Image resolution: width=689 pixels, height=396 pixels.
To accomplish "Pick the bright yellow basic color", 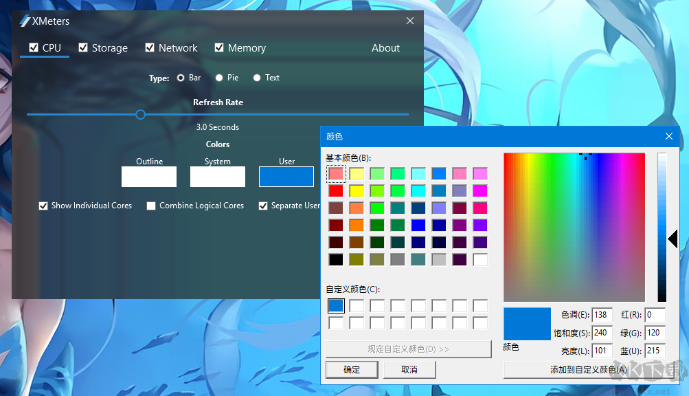I will pos(357,191).
